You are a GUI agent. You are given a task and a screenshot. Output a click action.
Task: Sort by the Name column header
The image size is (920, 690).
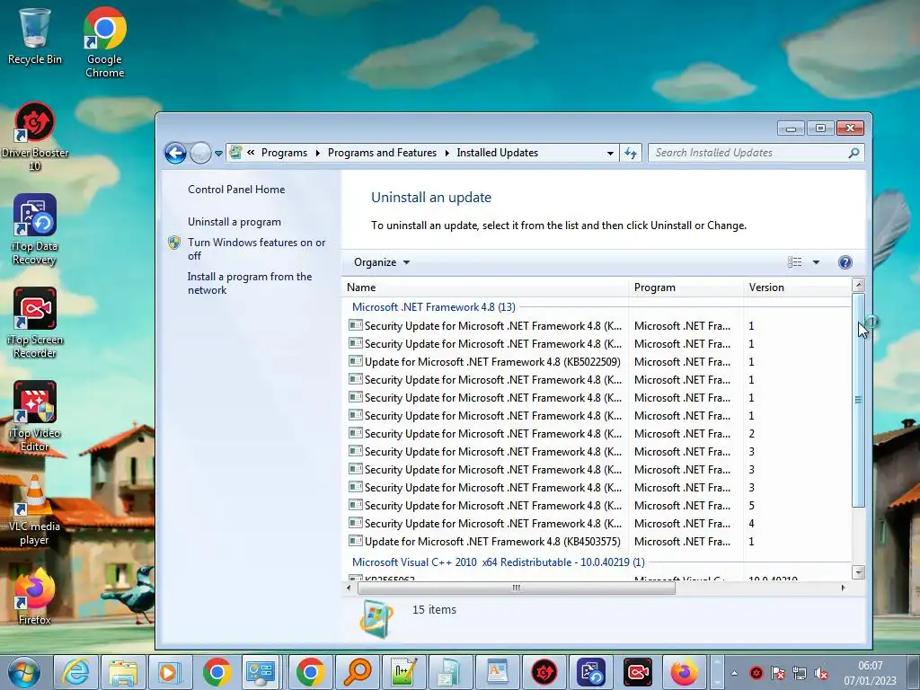coord(485,287)
